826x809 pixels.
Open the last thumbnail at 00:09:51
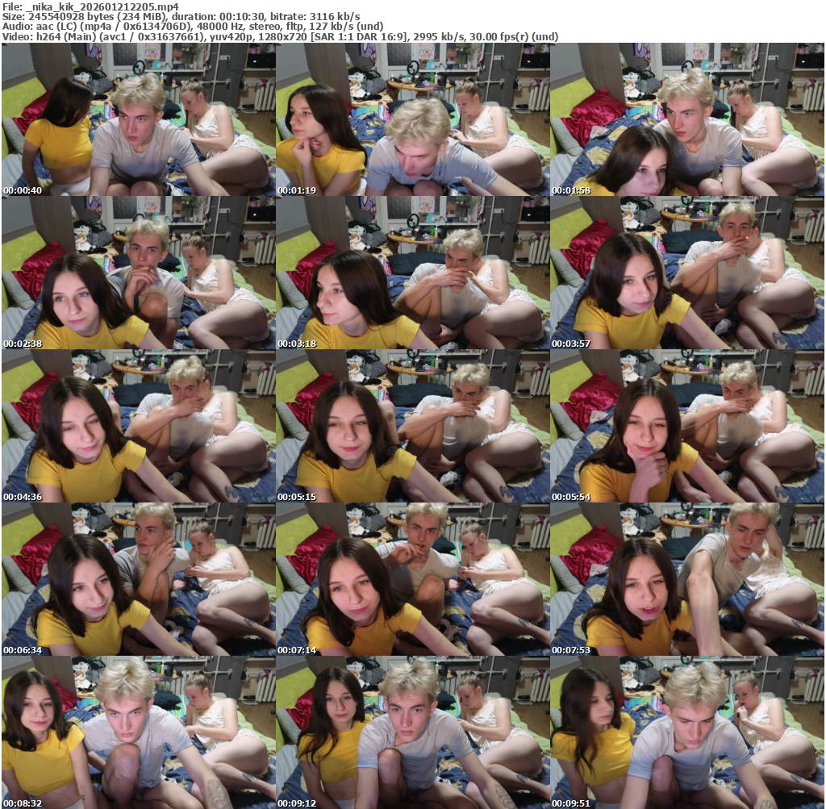click(x=686, y=732)
